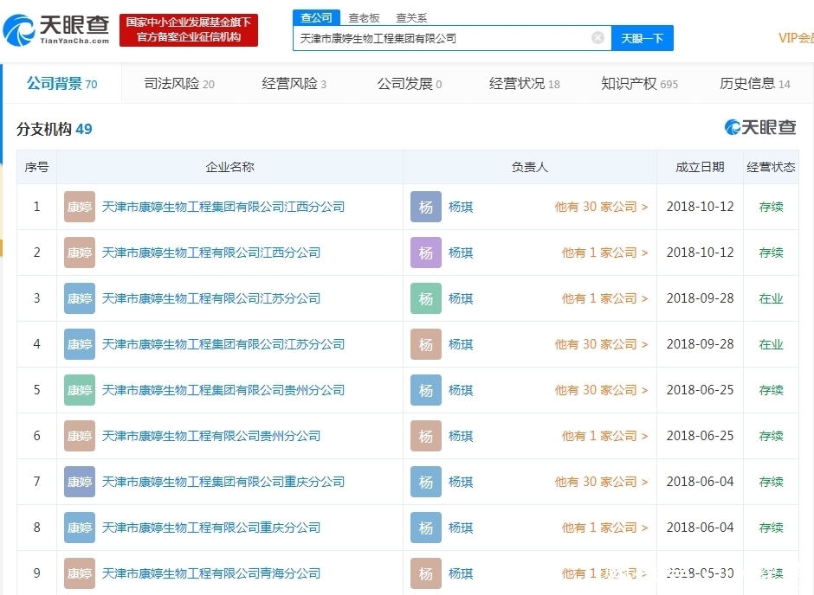
Task: Click the 杨 avatar icon in row 3
Action: pos(426,298)
